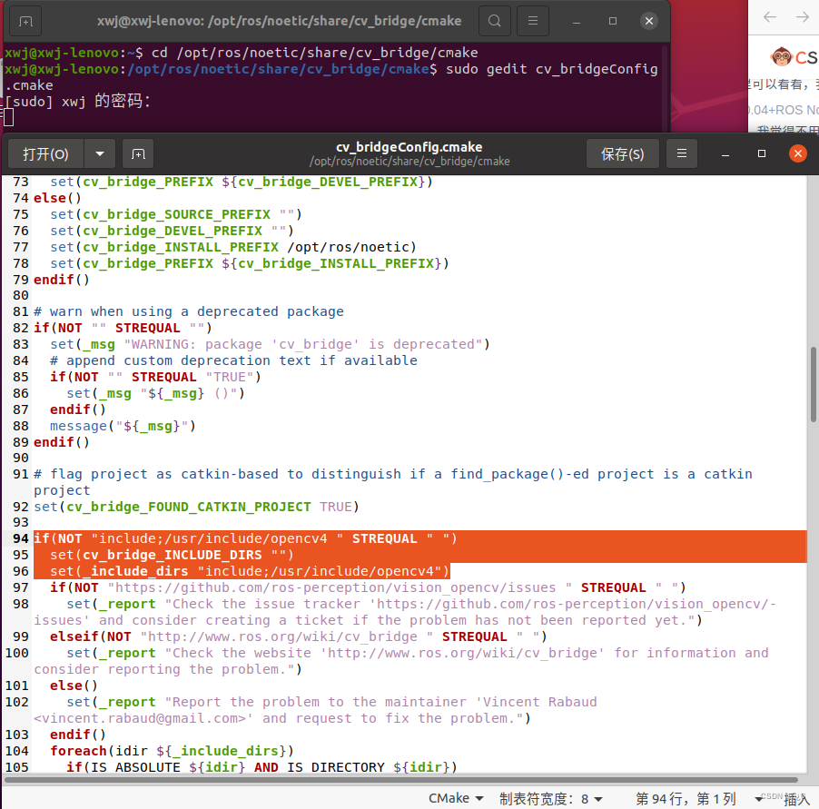This screenshot has width=819, height=809.
Task: Click line 75 cv_bridge_SOURCE_PREFIX text
Action: 176,214
